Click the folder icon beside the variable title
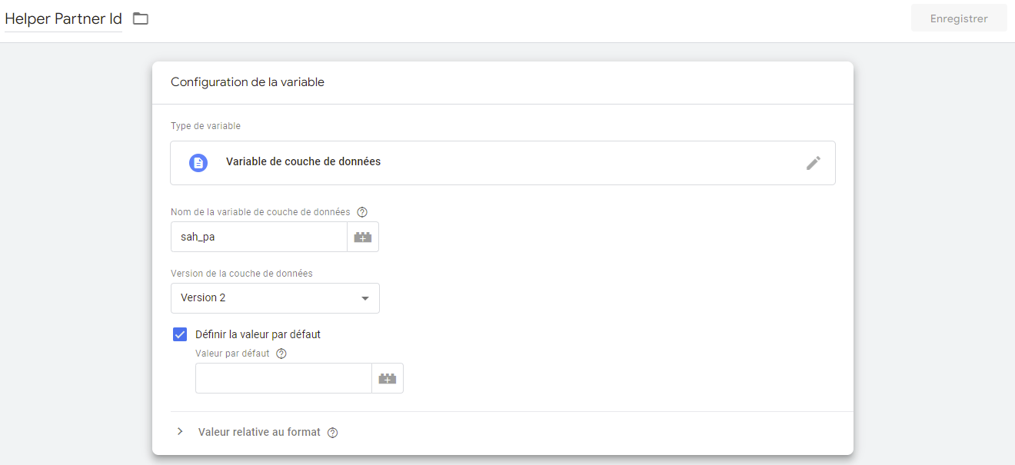 [x=140, y=18]
